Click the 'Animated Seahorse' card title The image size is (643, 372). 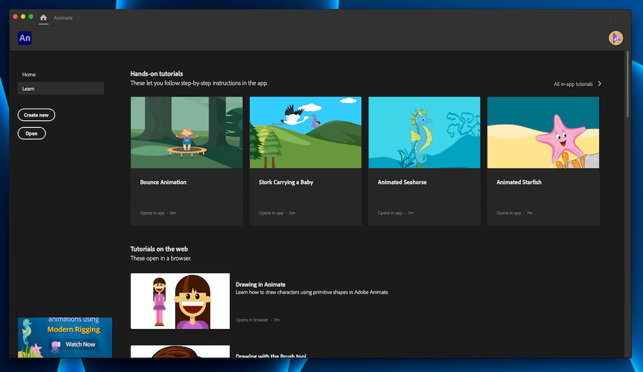coord(402,182)
